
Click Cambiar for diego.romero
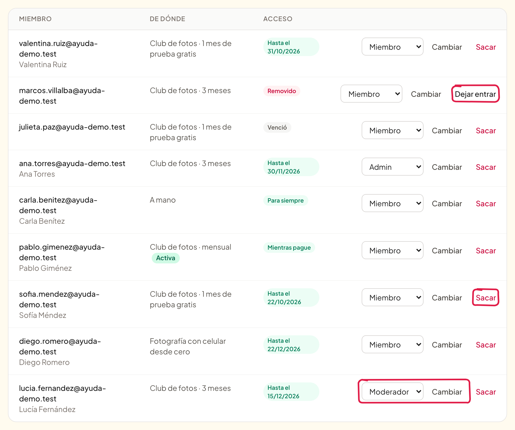447,345
